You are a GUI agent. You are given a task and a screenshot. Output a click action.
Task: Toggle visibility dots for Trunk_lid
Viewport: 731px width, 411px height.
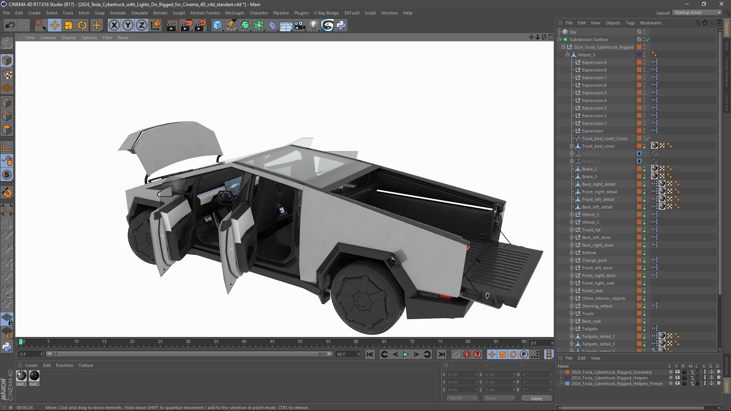[645, 230]
